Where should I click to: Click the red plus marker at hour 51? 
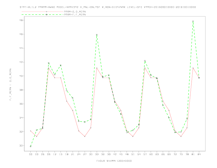[133, 136]
